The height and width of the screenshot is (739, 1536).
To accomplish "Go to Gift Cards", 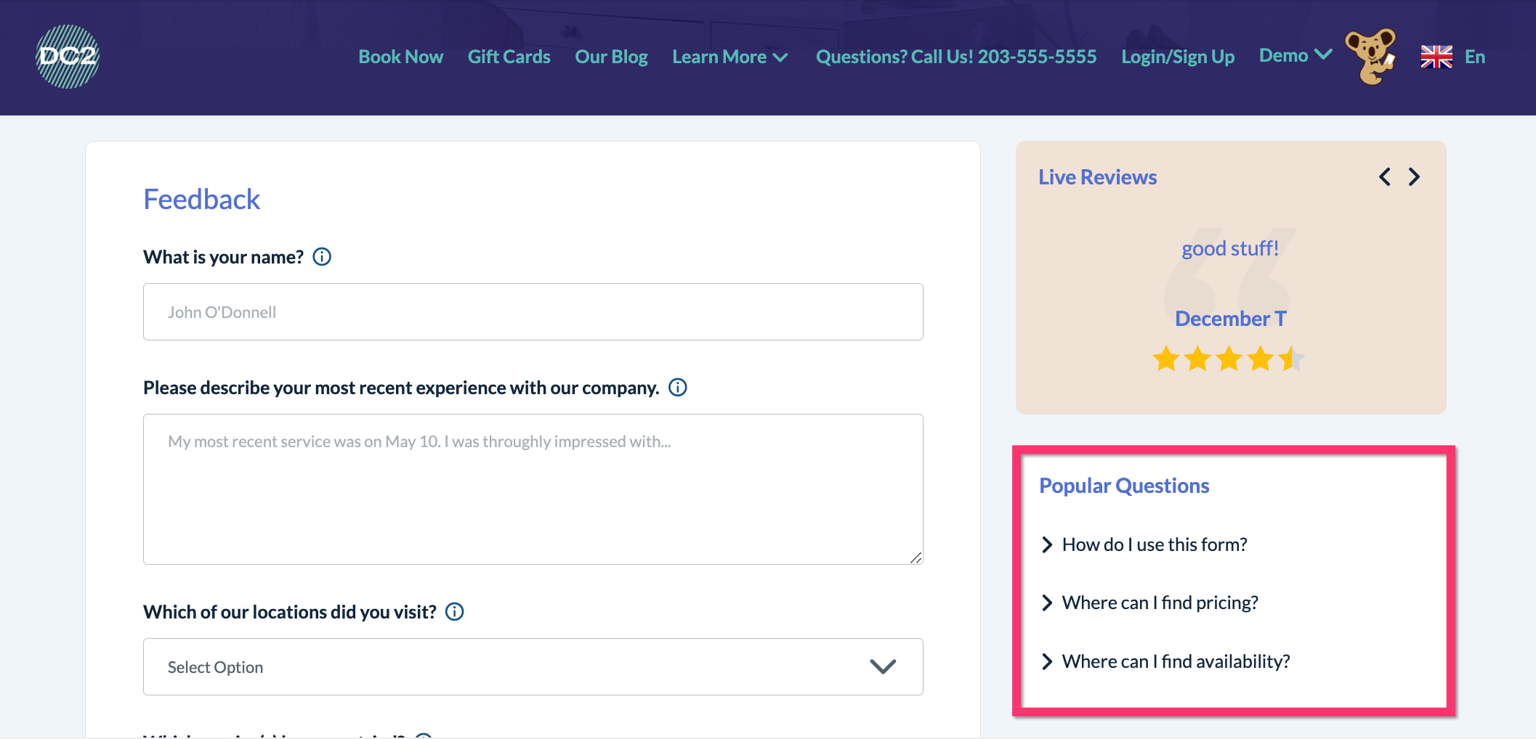I will pyautogui.click(x=509, y=57).
